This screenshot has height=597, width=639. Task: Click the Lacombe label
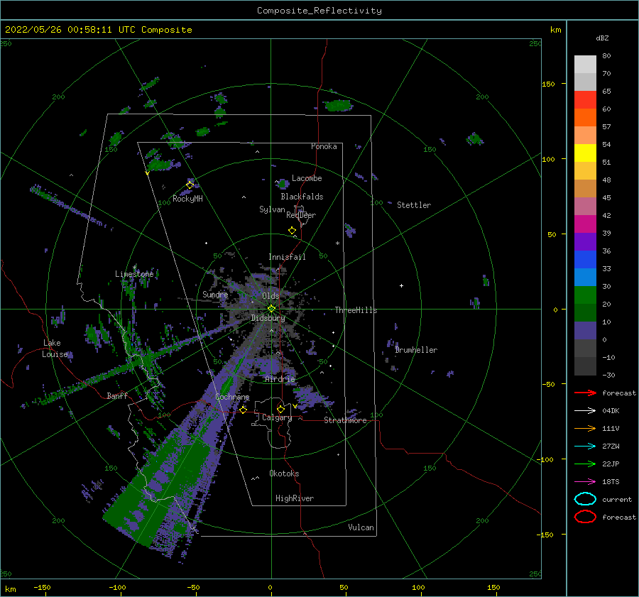click(307, 178)
